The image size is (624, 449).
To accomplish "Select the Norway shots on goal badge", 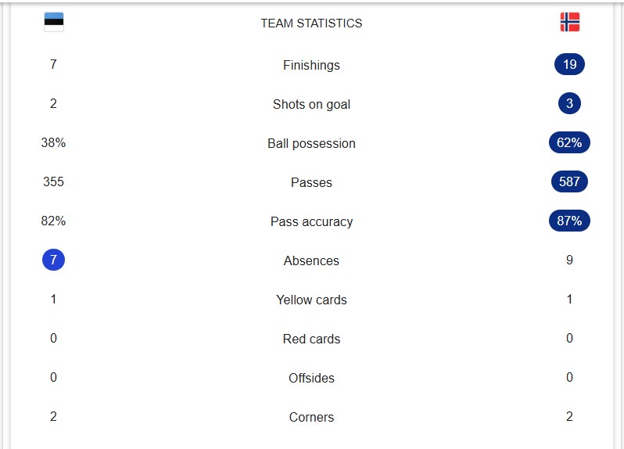I will [569, 103].
